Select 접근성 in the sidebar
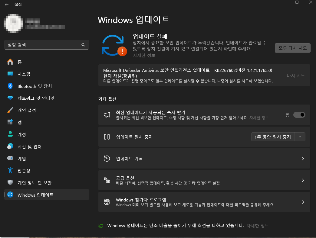This screenshot has height=238, width=316. (x=47, y=170)
